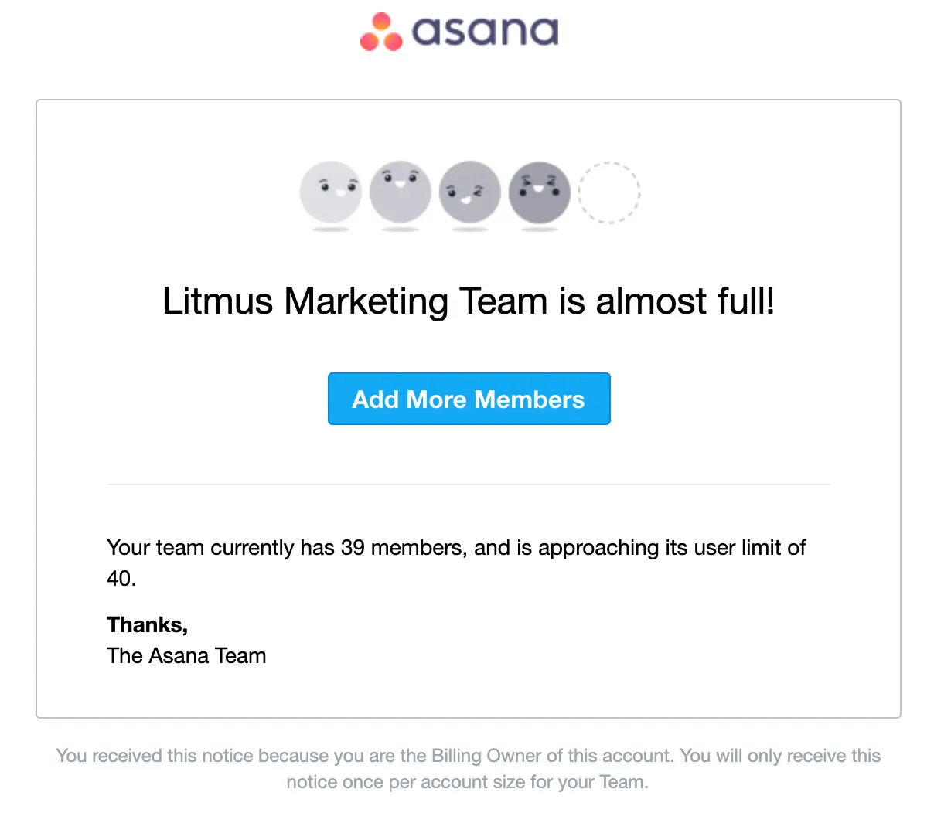Click the Add More Members button
The height and width of the screenshot is (816, 934).
click(x=469, y=399)
